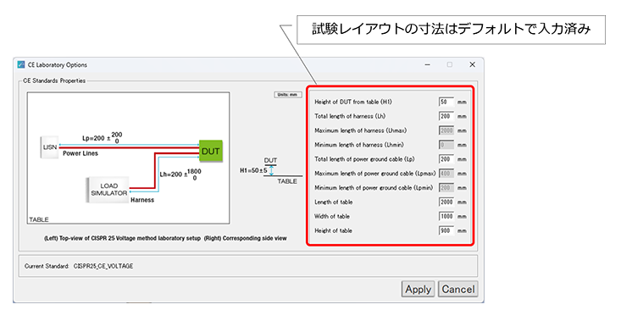
Task: Click Maximum length of power ground cable field
Action: click(446, 174)
